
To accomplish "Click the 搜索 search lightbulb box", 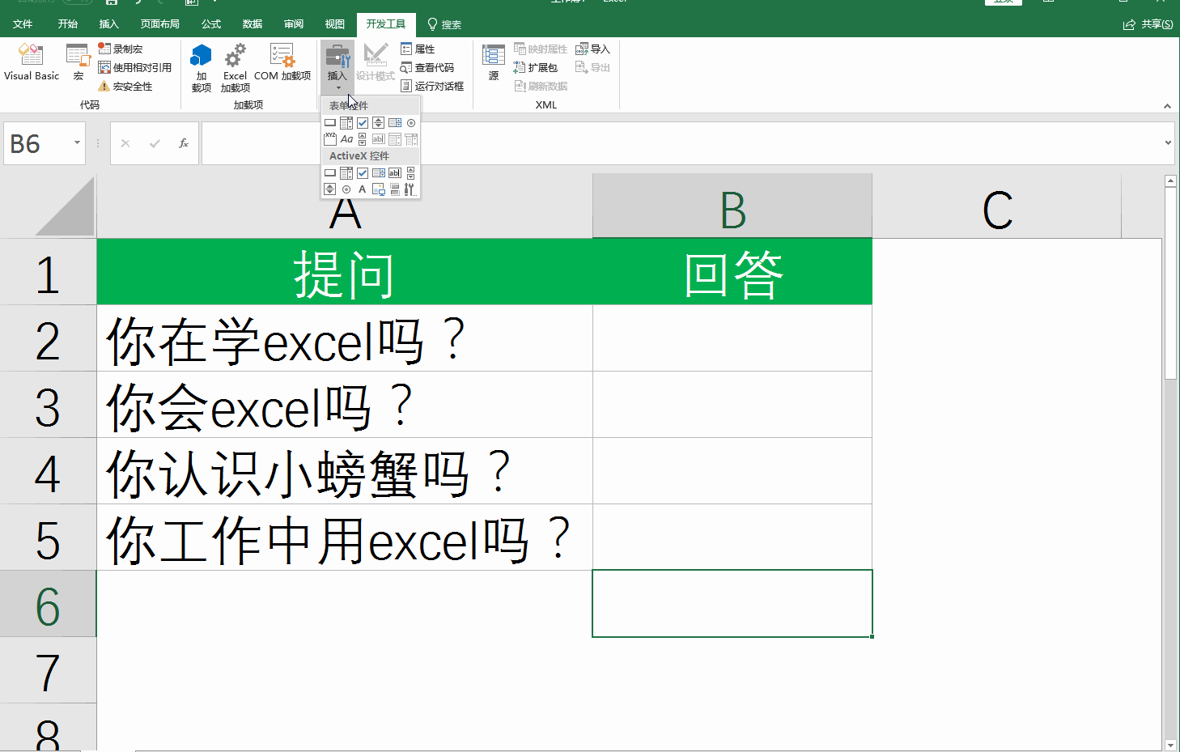I will pos(444,24).
